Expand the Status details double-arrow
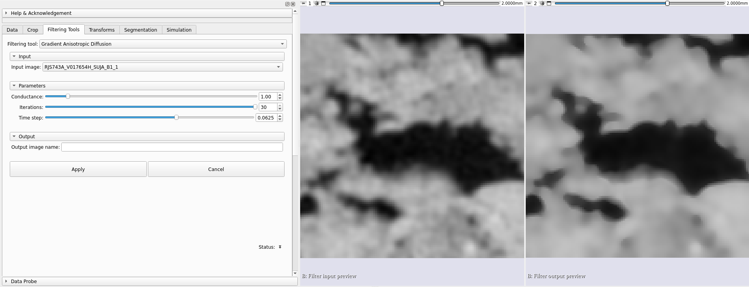Viewport: 749px width, 287px height. pos(280,247)
